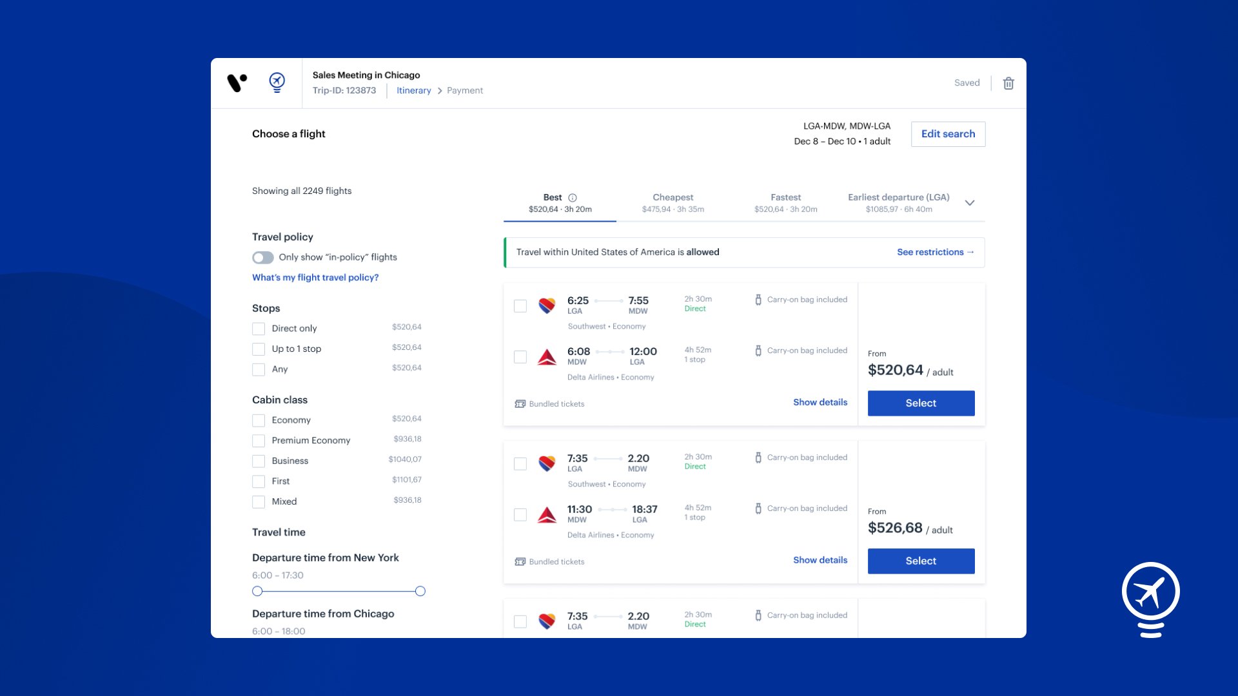Click Edit search
Screen dimensions: 1238x696
click(948, 134)
